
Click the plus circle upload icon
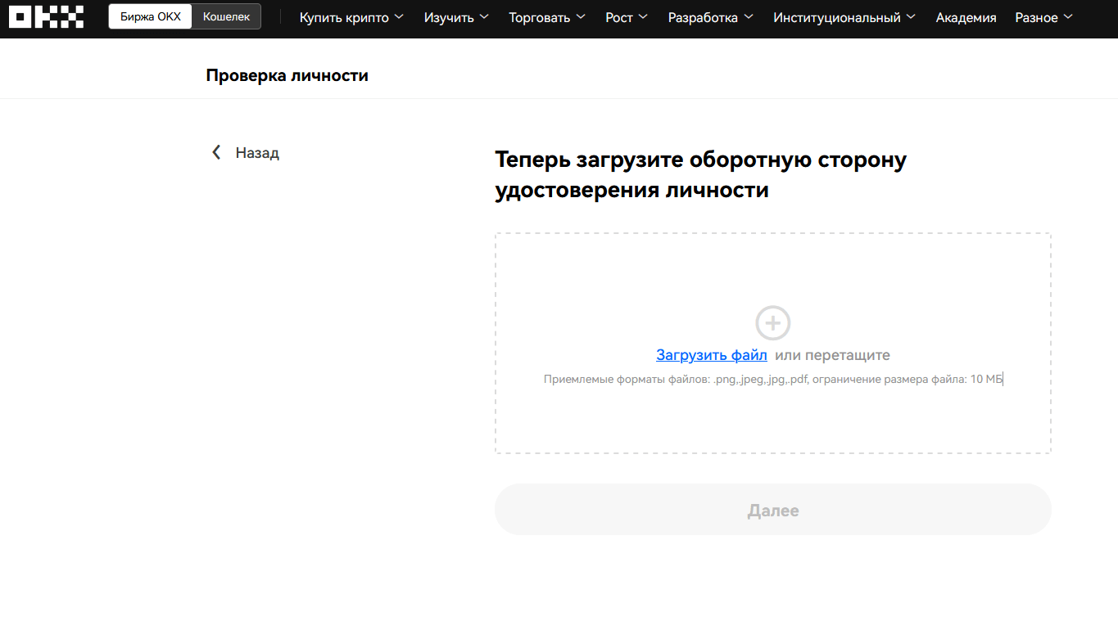point(772,323)
